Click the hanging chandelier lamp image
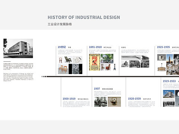The image size is (179, 134). pos(161,67)
